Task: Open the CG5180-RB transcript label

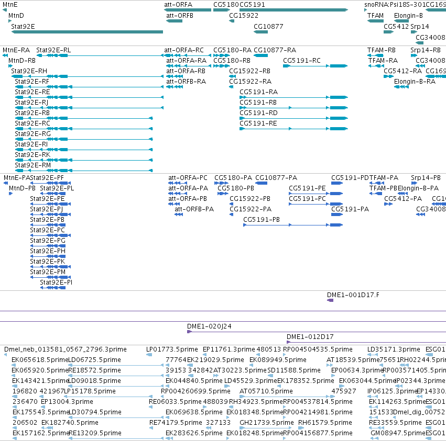Action: [232, 61]
